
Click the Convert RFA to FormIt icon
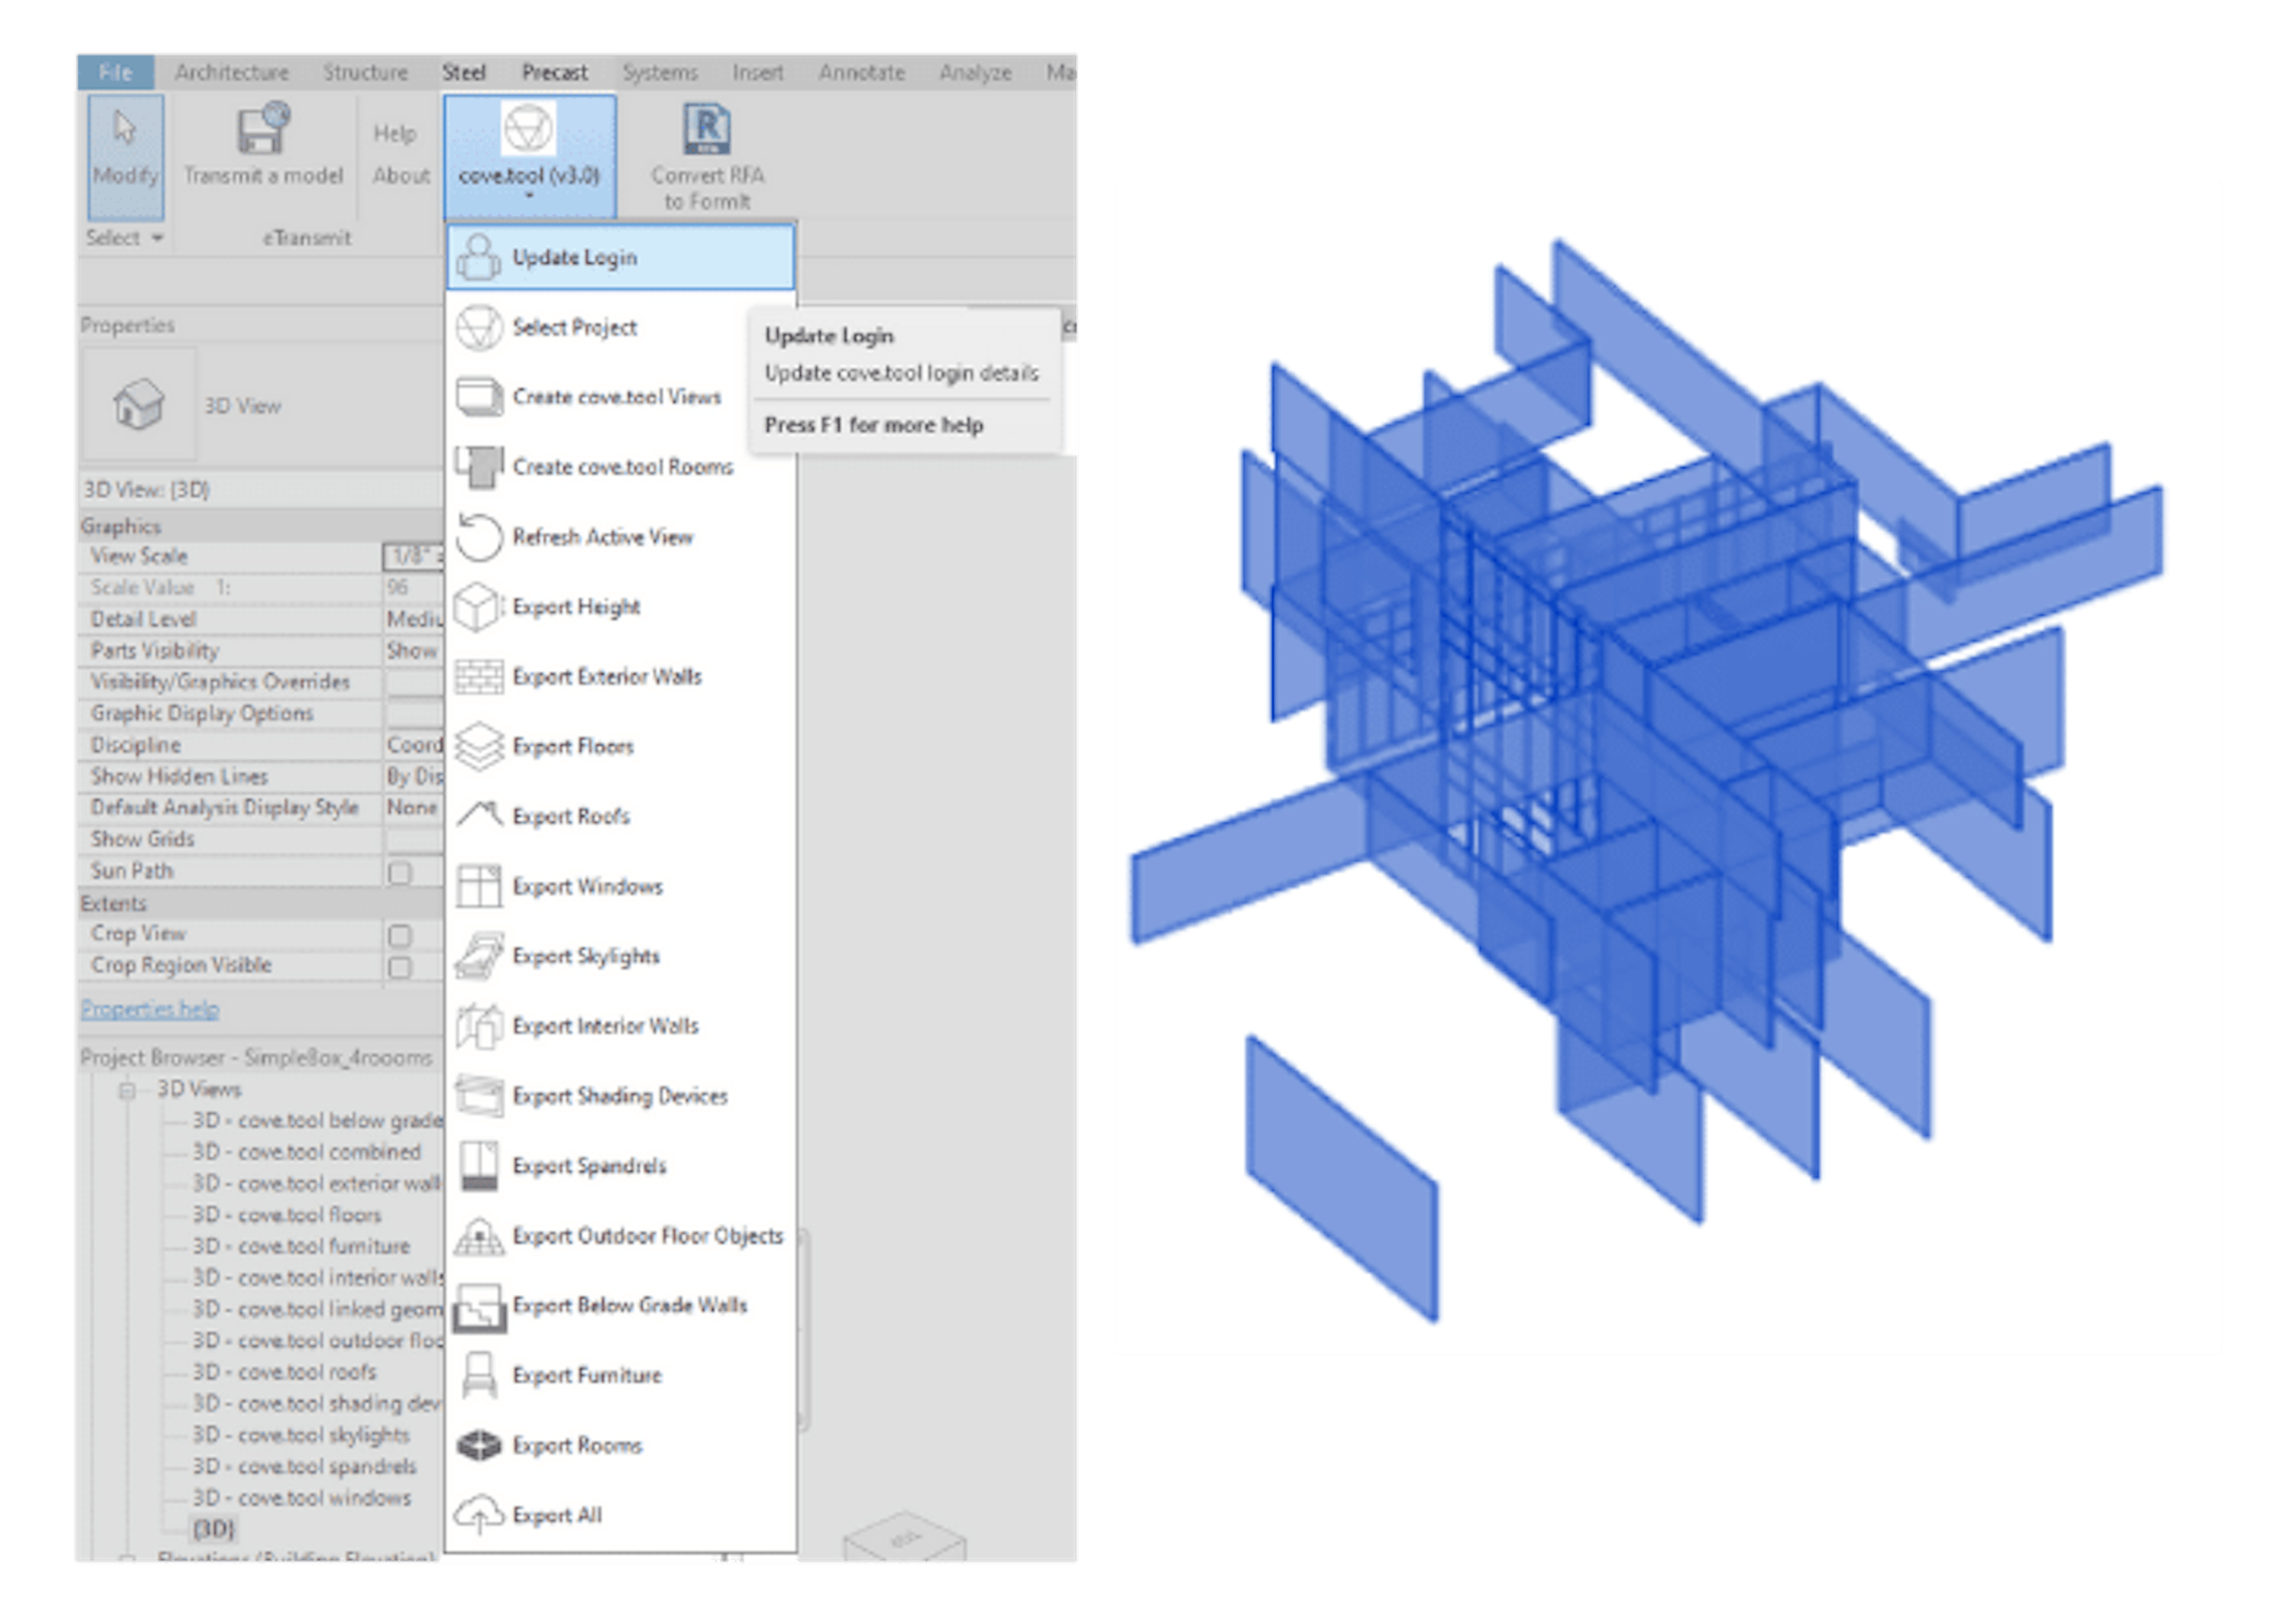[x=707, y=130]
